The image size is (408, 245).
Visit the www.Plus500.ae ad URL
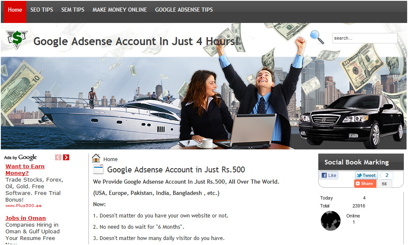(23, 206)
